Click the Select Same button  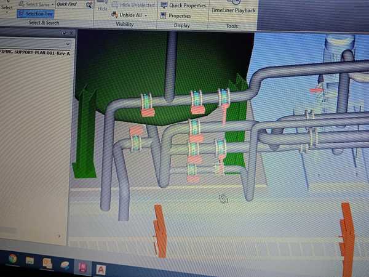34,4
